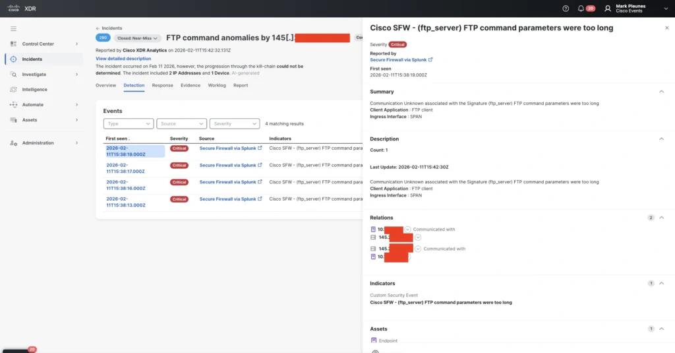
Task: Click the Critical badge in the 15:38:17 row
Action: [x=179, y=166]
